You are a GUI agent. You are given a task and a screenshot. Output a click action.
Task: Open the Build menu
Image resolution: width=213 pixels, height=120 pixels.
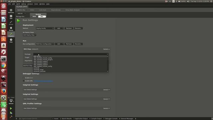(x=18, y=4)
